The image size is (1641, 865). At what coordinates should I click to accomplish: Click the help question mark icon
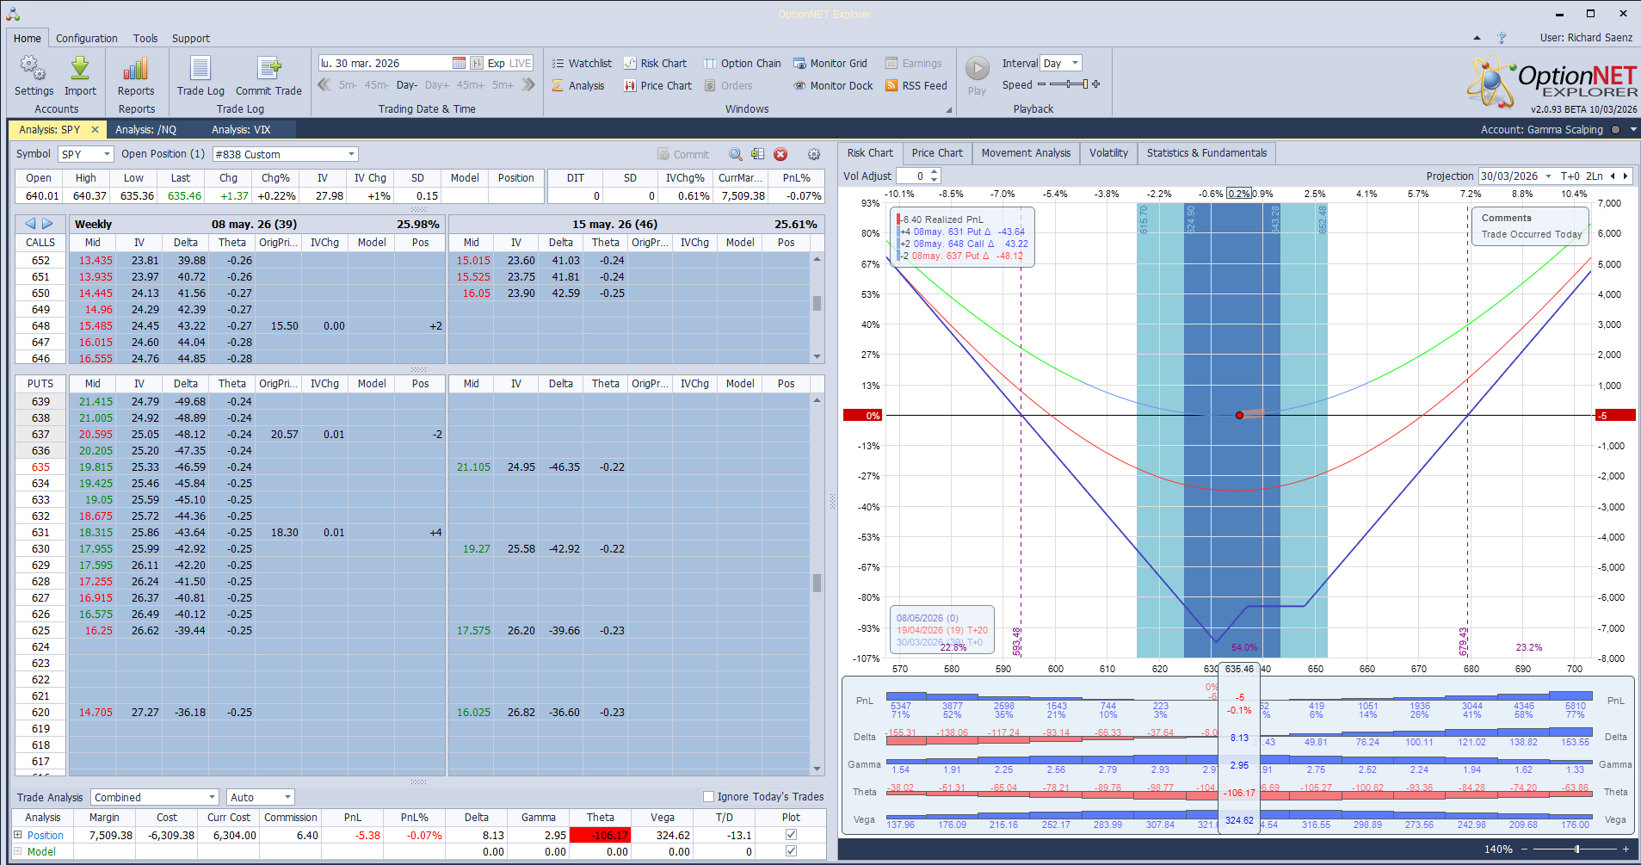pos(1502,38)
